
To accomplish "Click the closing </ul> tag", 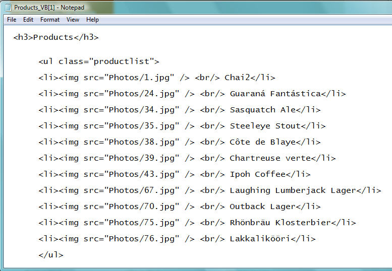I will click(51, 255).
